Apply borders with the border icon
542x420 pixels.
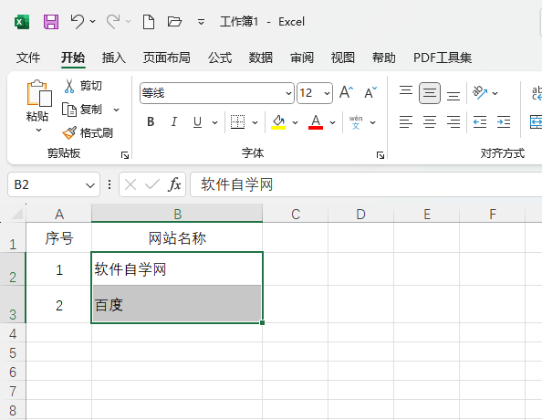coord(237,122)
